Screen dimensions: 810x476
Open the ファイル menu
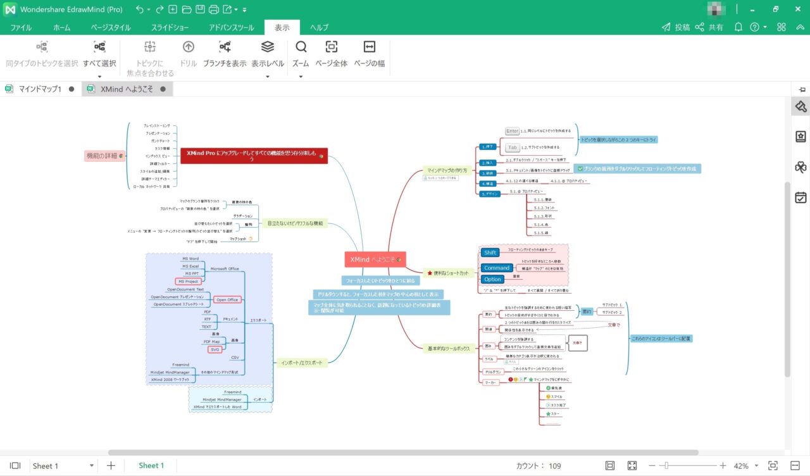pyautogui.click(x=22, y=27)
